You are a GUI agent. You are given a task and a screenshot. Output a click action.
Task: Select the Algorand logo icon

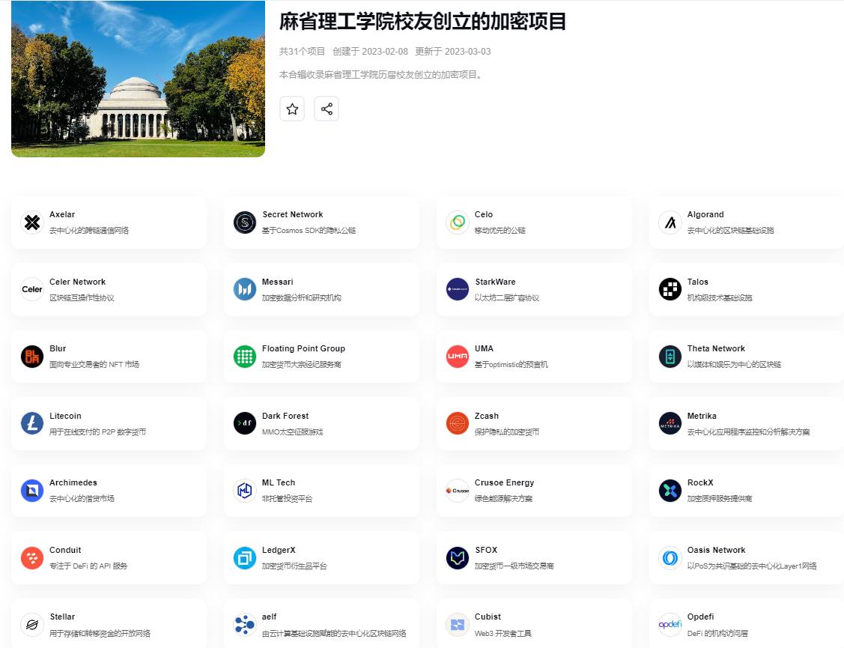click(670, 222)
